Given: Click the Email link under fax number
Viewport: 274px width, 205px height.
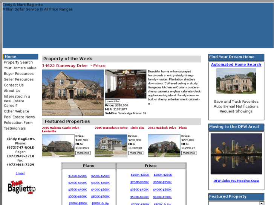Looking at the screenshot, I should (x=20, y=173).
